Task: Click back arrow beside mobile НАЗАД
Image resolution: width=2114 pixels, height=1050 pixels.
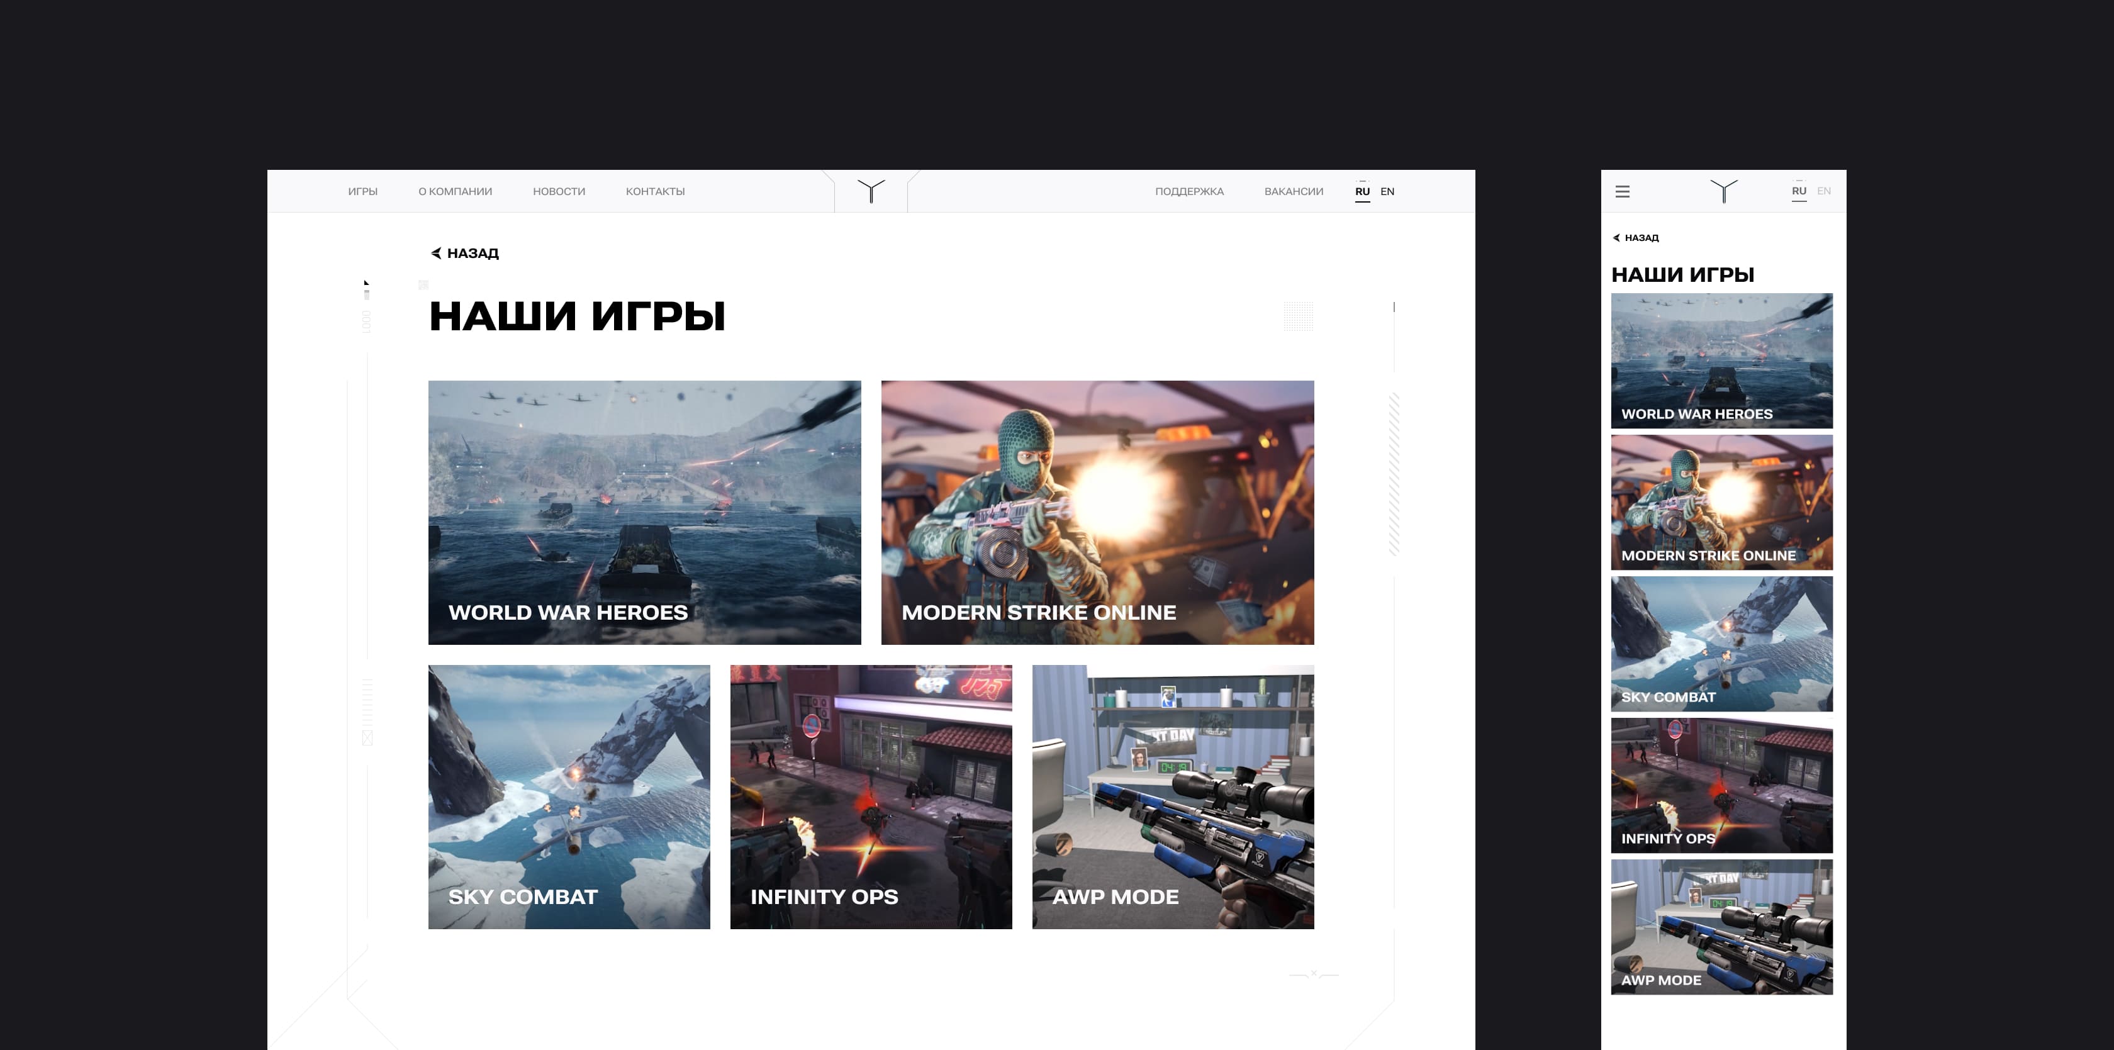Action: 1616,238
